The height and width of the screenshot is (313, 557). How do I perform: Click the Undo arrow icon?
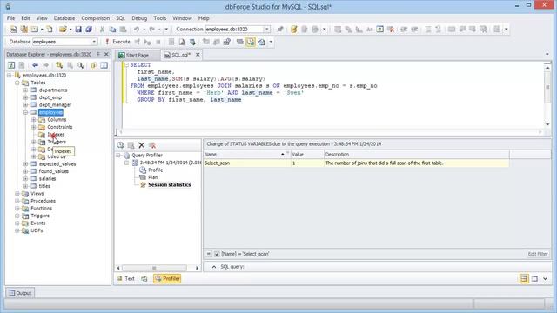pyautogui.click(x=137, y=30)
